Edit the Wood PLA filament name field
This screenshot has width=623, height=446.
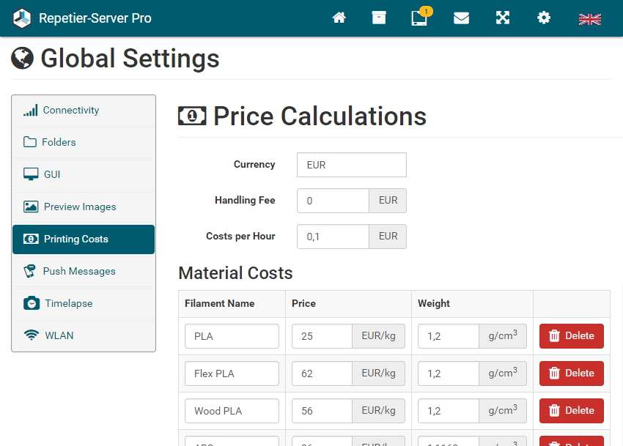(232, 411)
